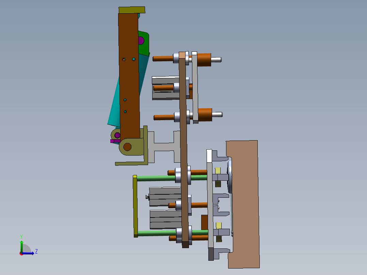The width and height of the screenshot is (367, 275).
Task: Select the gray I-shaped connector block
Action: (164, 147)
